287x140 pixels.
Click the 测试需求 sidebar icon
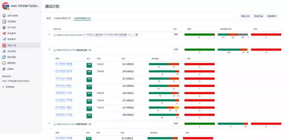pyautogui.click(x=4, y=39)
